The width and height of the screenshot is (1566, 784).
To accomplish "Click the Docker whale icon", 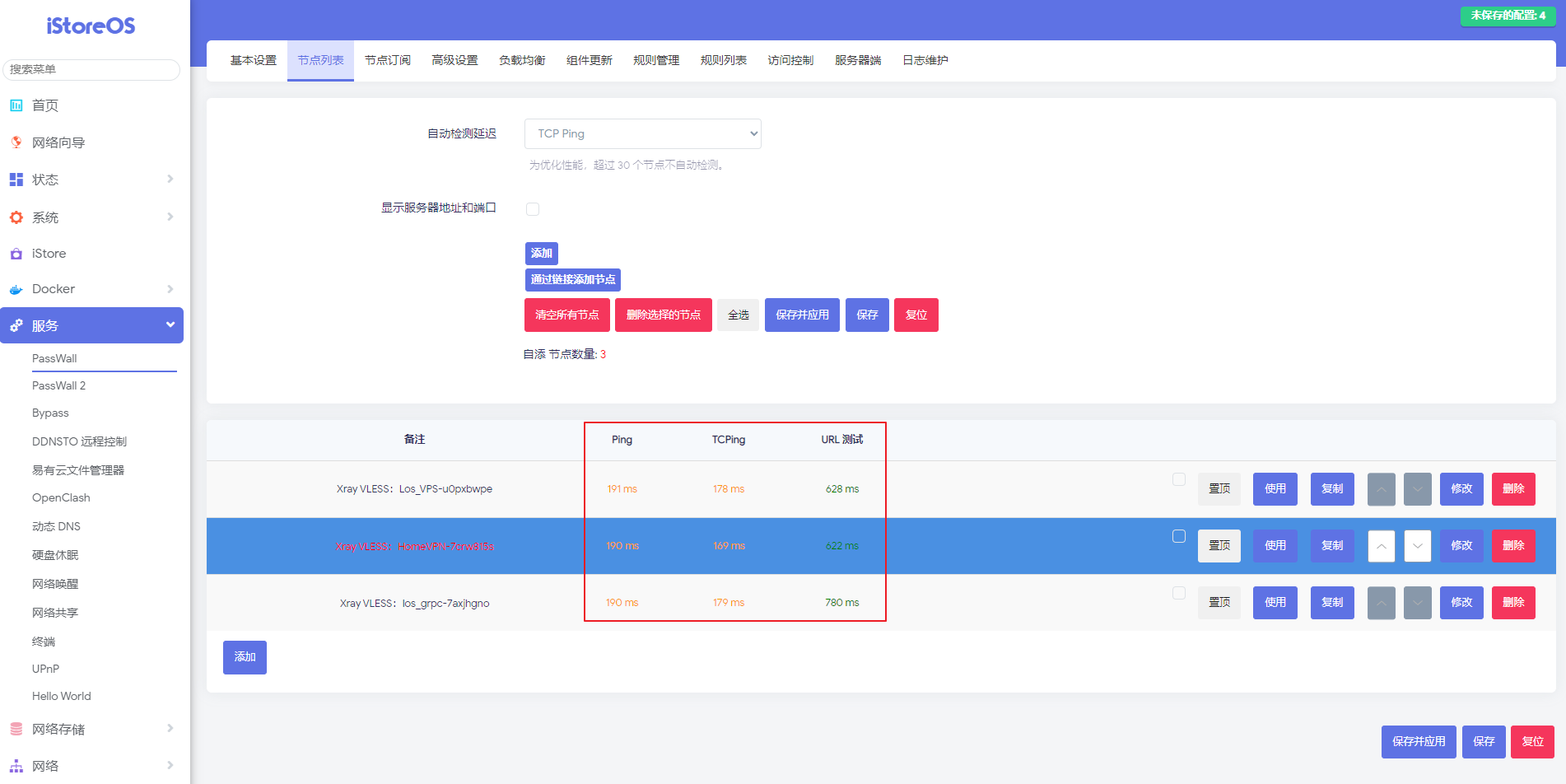I will (x=16, y=289).
